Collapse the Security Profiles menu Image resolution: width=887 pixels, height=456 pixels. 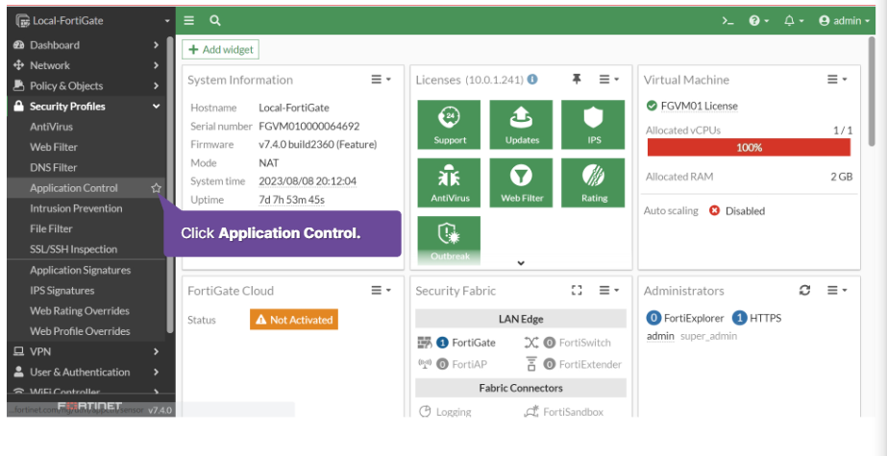86,107
